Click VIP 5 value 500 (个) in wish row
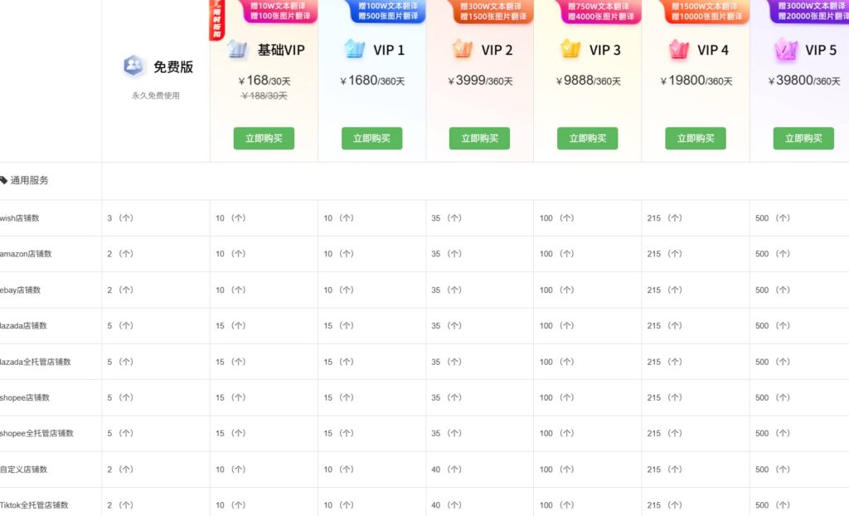The width and height of the screenshot is (849, 516). (773, 218)
